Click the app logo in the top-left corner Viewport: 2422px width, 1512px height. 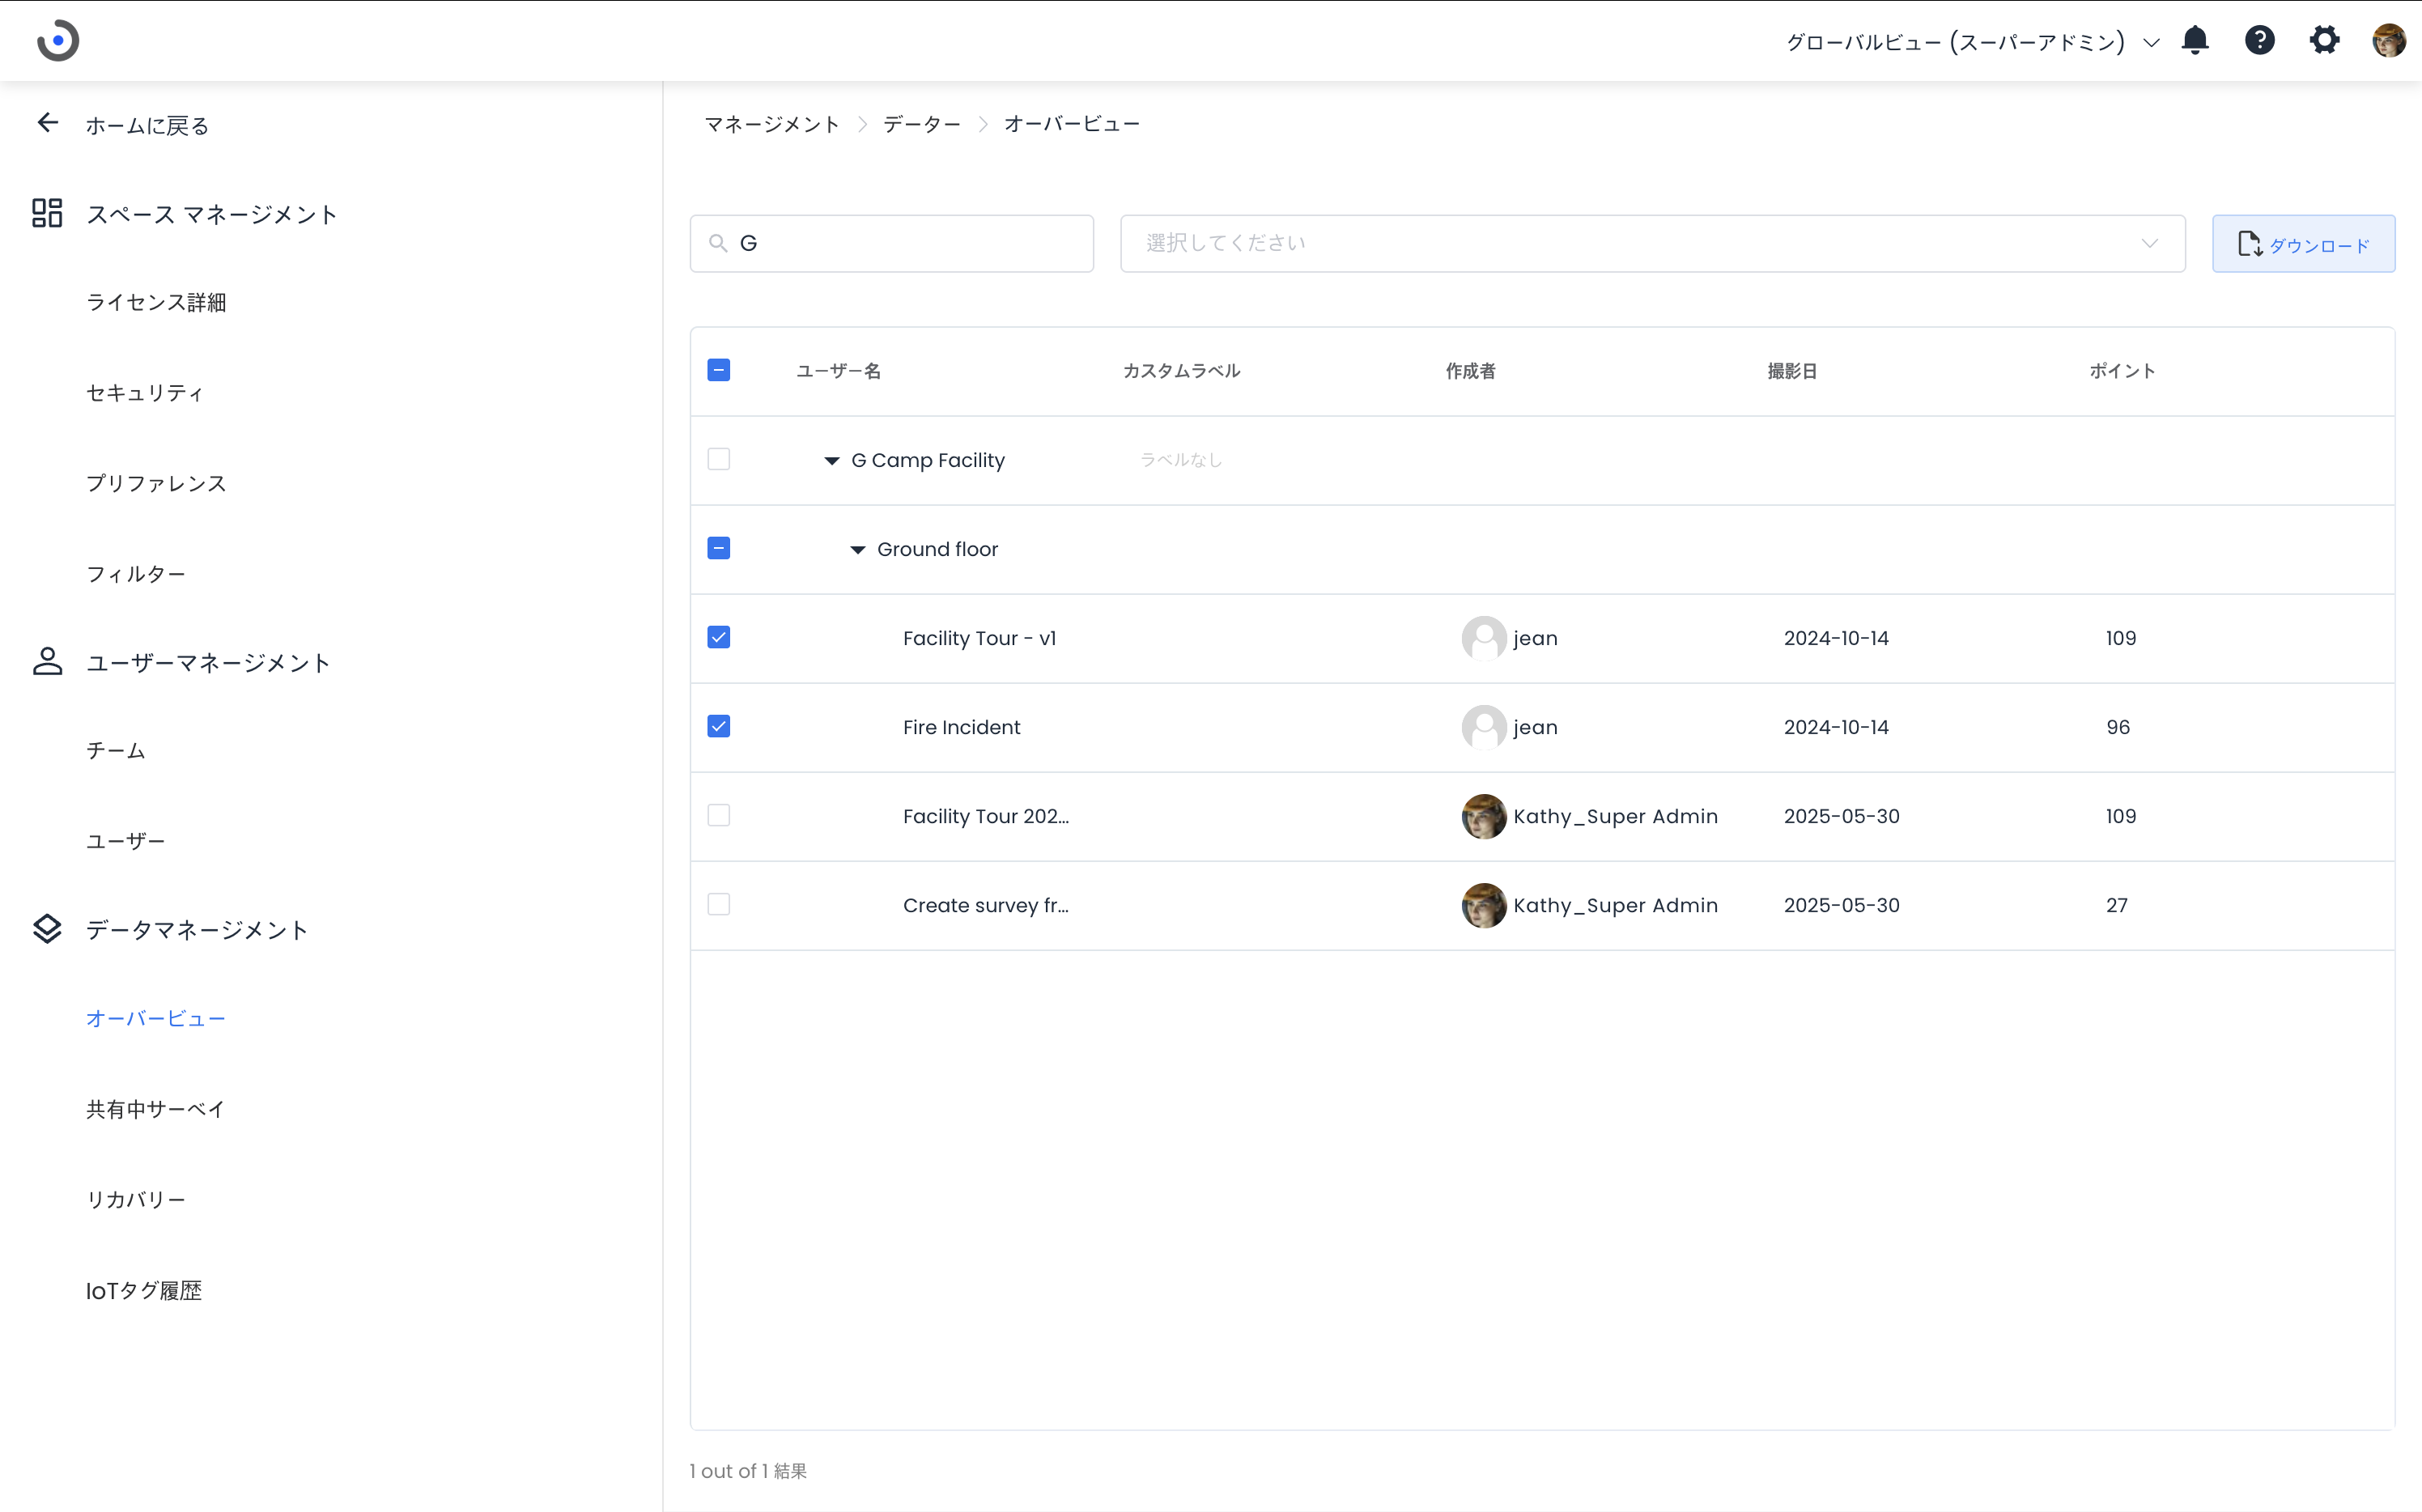point(58,40)
